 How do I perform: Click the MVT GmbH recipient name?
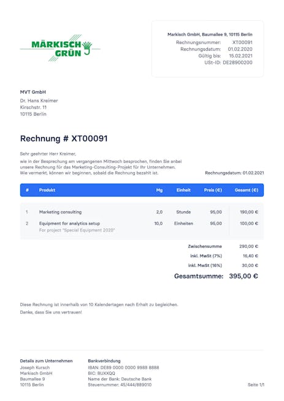click(33, 92)
